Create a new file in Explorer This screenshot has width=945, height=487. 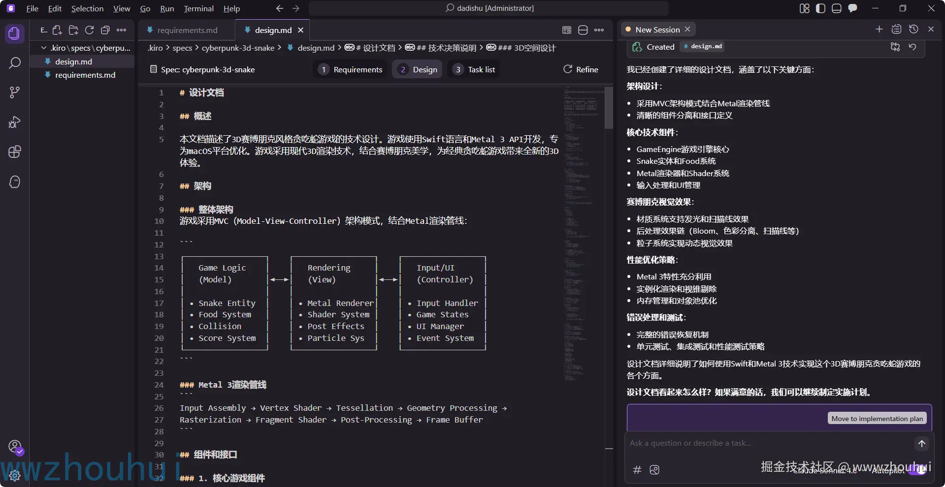(57, 30)
